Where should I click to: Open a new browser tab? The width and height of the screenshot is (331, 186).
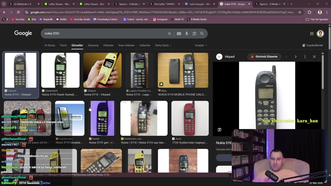click(291, 4)
